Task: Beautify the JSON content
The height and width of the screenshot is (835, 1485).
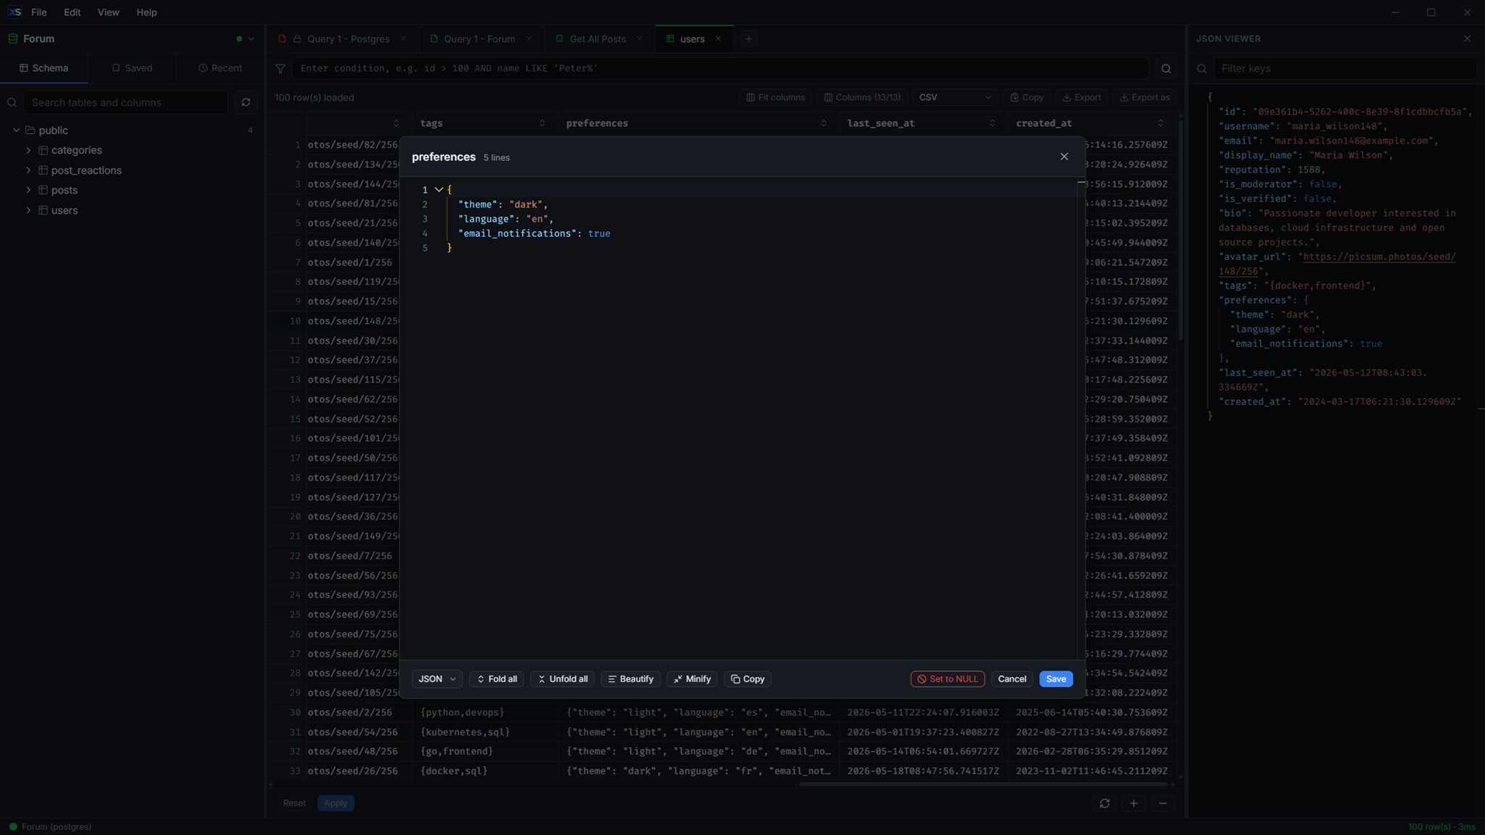Action: click(631, 679)
